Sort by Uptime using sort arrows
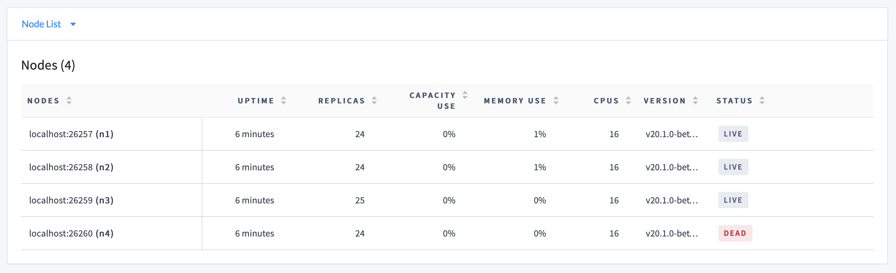896x273 pixels. [x=284, y=100]
